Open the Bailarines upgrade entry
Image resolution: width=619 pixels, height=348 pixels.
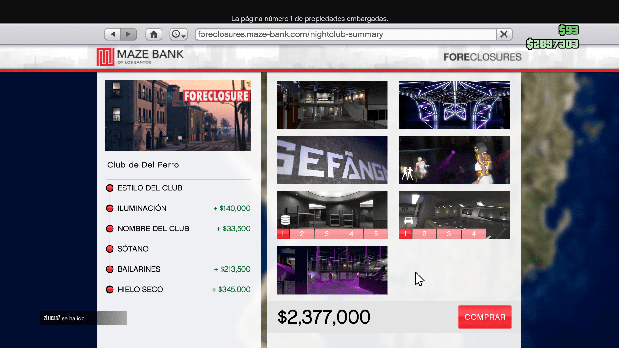coord(178,269)
